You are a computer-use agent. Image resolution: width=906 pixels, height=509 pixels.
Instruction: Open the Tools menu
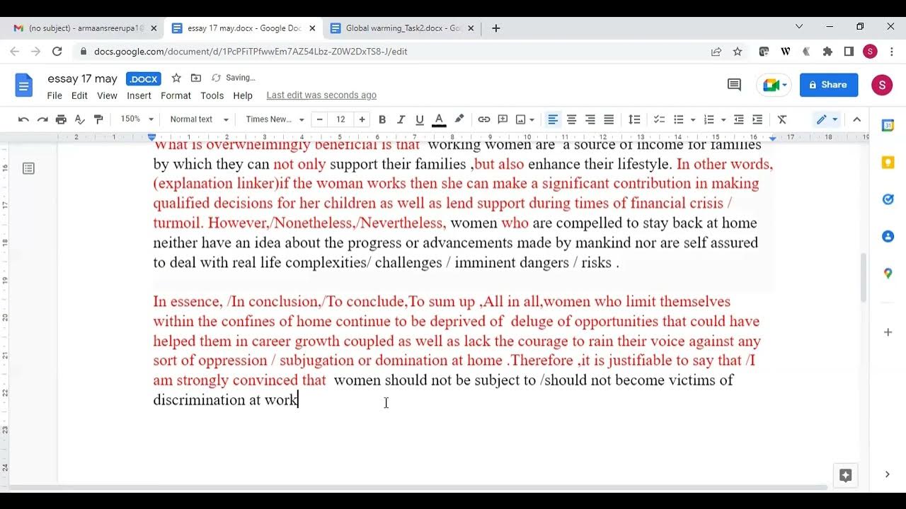[x=212, y=95]
